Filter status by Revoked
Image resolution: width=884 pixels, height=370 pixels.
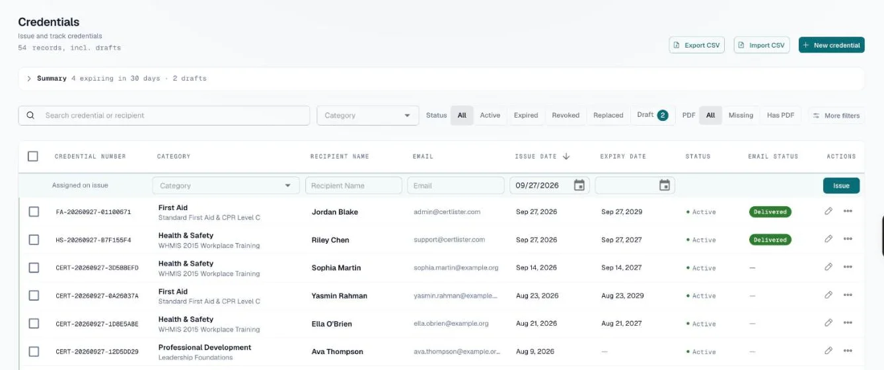[566, 115]
